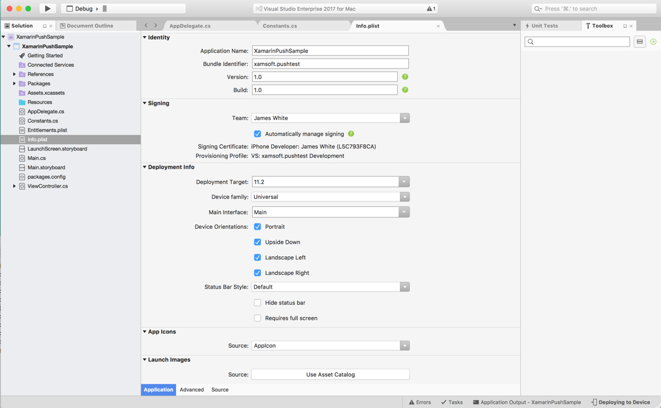
Task: Click the Run (play) button in the toolbar
Action: tap(47, 9)
